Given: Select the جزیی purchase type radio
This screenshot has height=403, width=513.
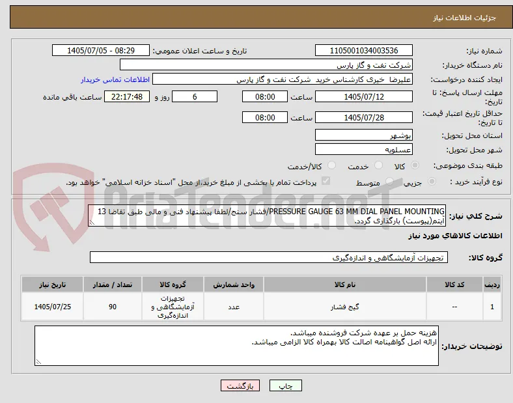Looking at the screenshot, I should pos(432,182).
